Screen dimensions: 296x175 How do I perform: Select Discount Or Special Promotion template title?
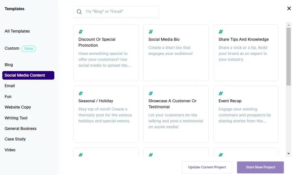click(x=97, y=42)
